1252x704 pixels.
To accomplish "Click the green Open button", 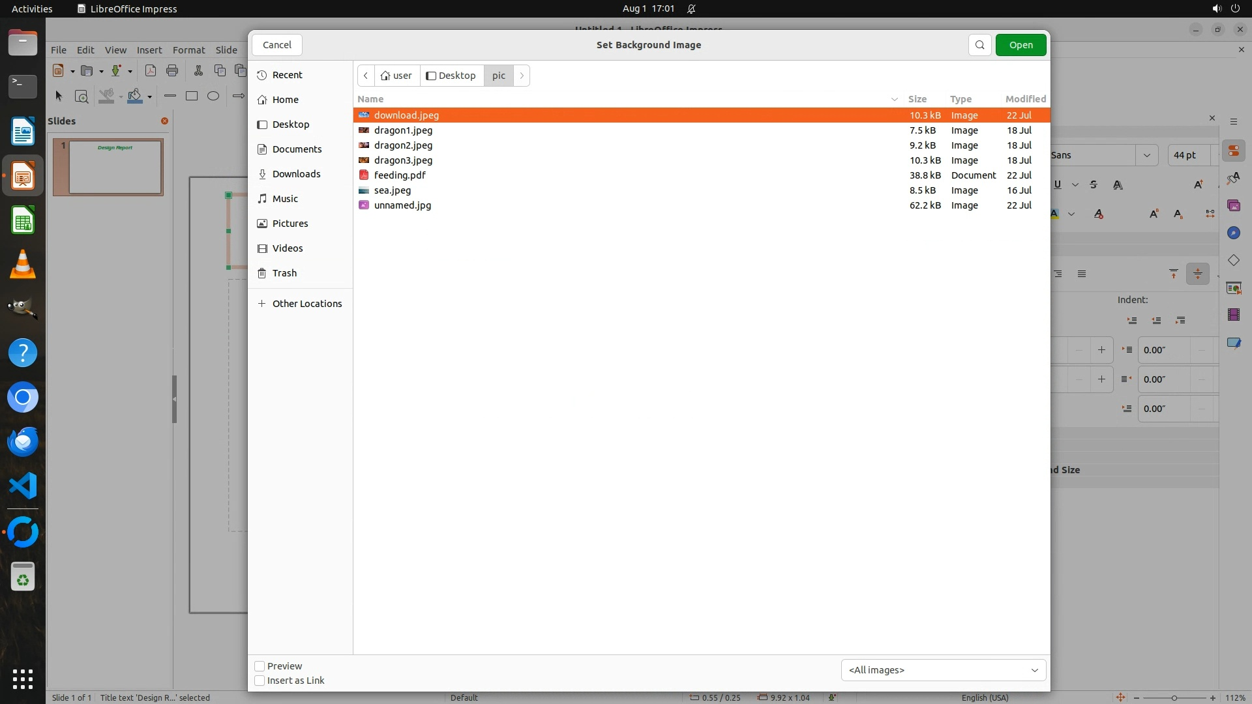I will (1021, 45).
